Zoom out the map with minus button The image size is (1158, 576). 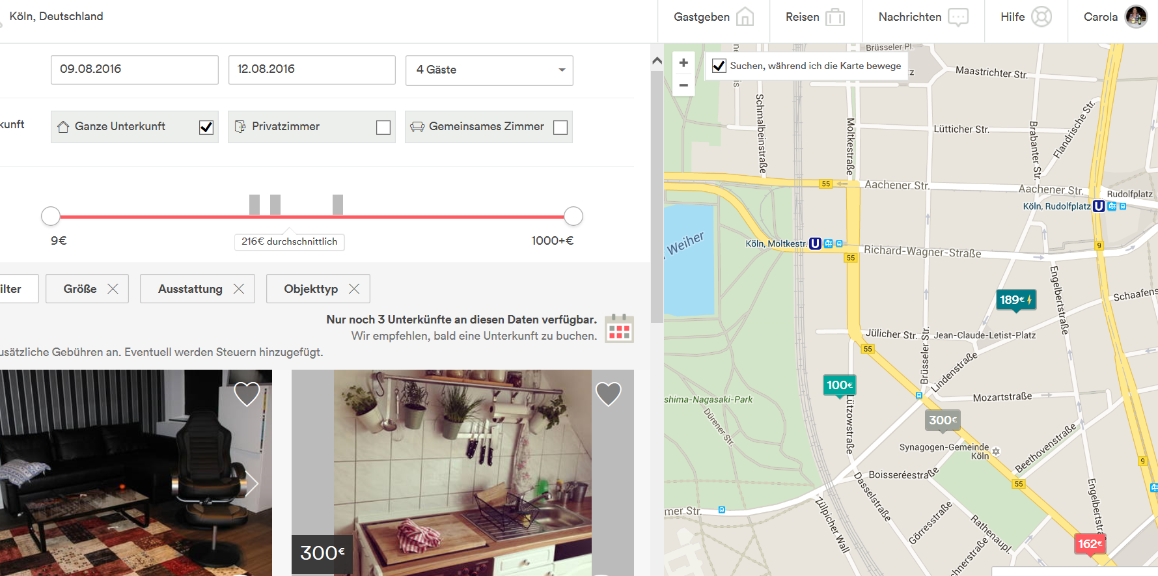[683, 85]
